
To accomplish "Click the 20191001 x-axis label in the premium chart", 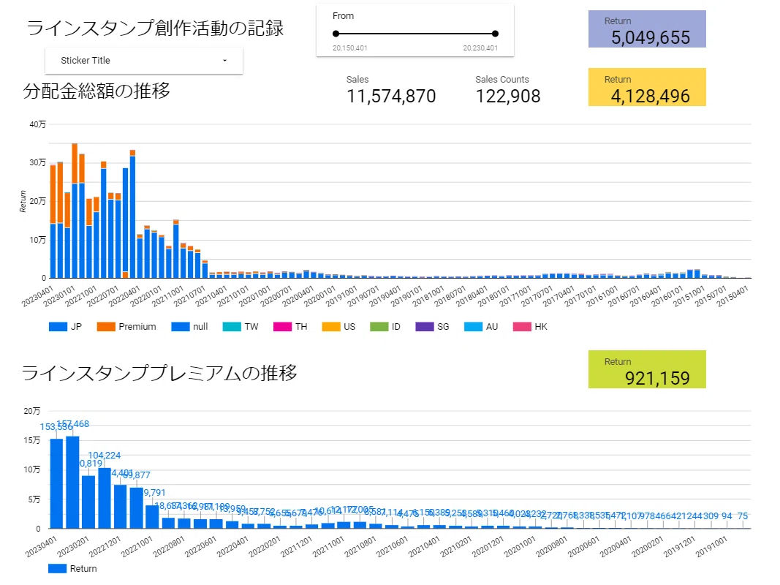I will click(711, 546).
